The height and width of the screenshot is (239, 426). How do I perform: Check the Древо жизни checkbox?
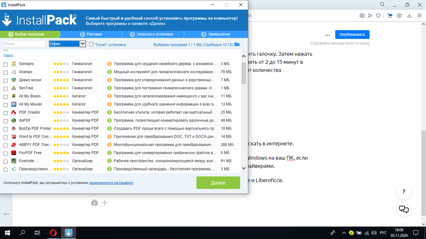click(5, 80)
